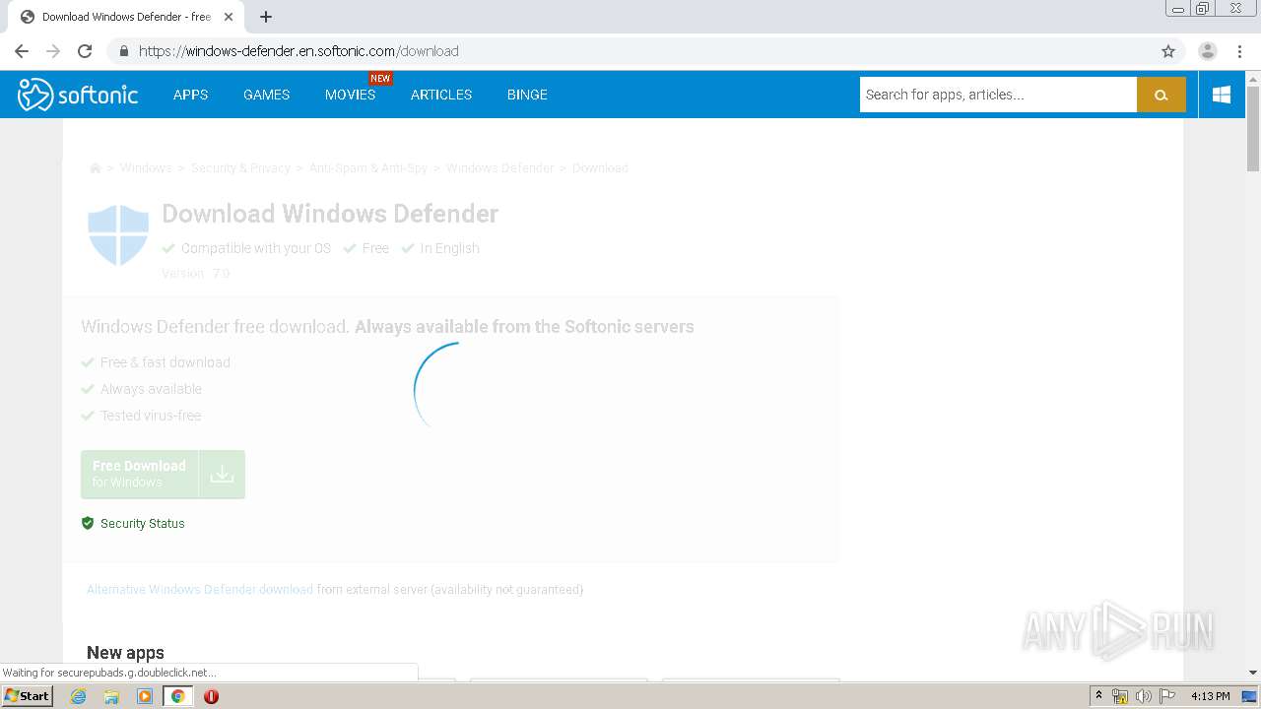Click the padlock site info icon

[x=123, y=51]
